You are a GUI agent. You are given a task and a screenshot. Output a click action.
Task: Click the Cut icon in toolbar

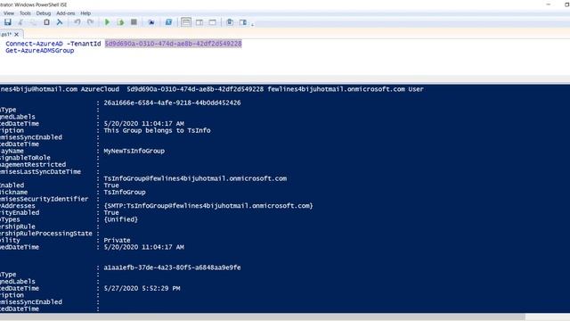(x=20, y=22)
